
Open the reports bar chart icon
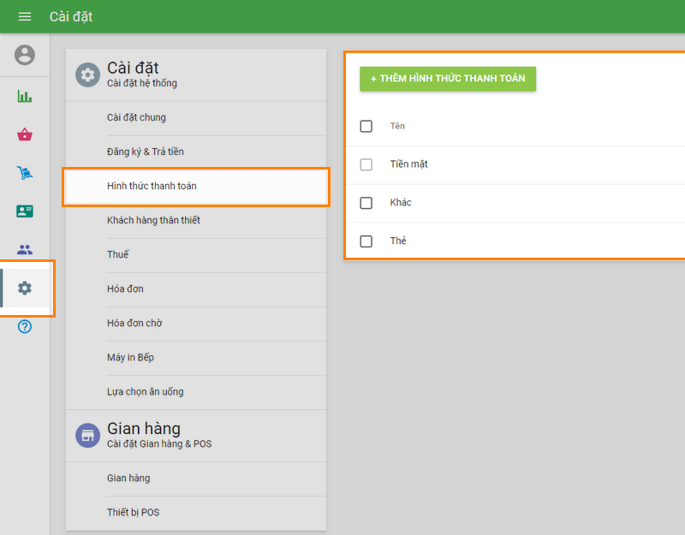[x=25, y=96]
